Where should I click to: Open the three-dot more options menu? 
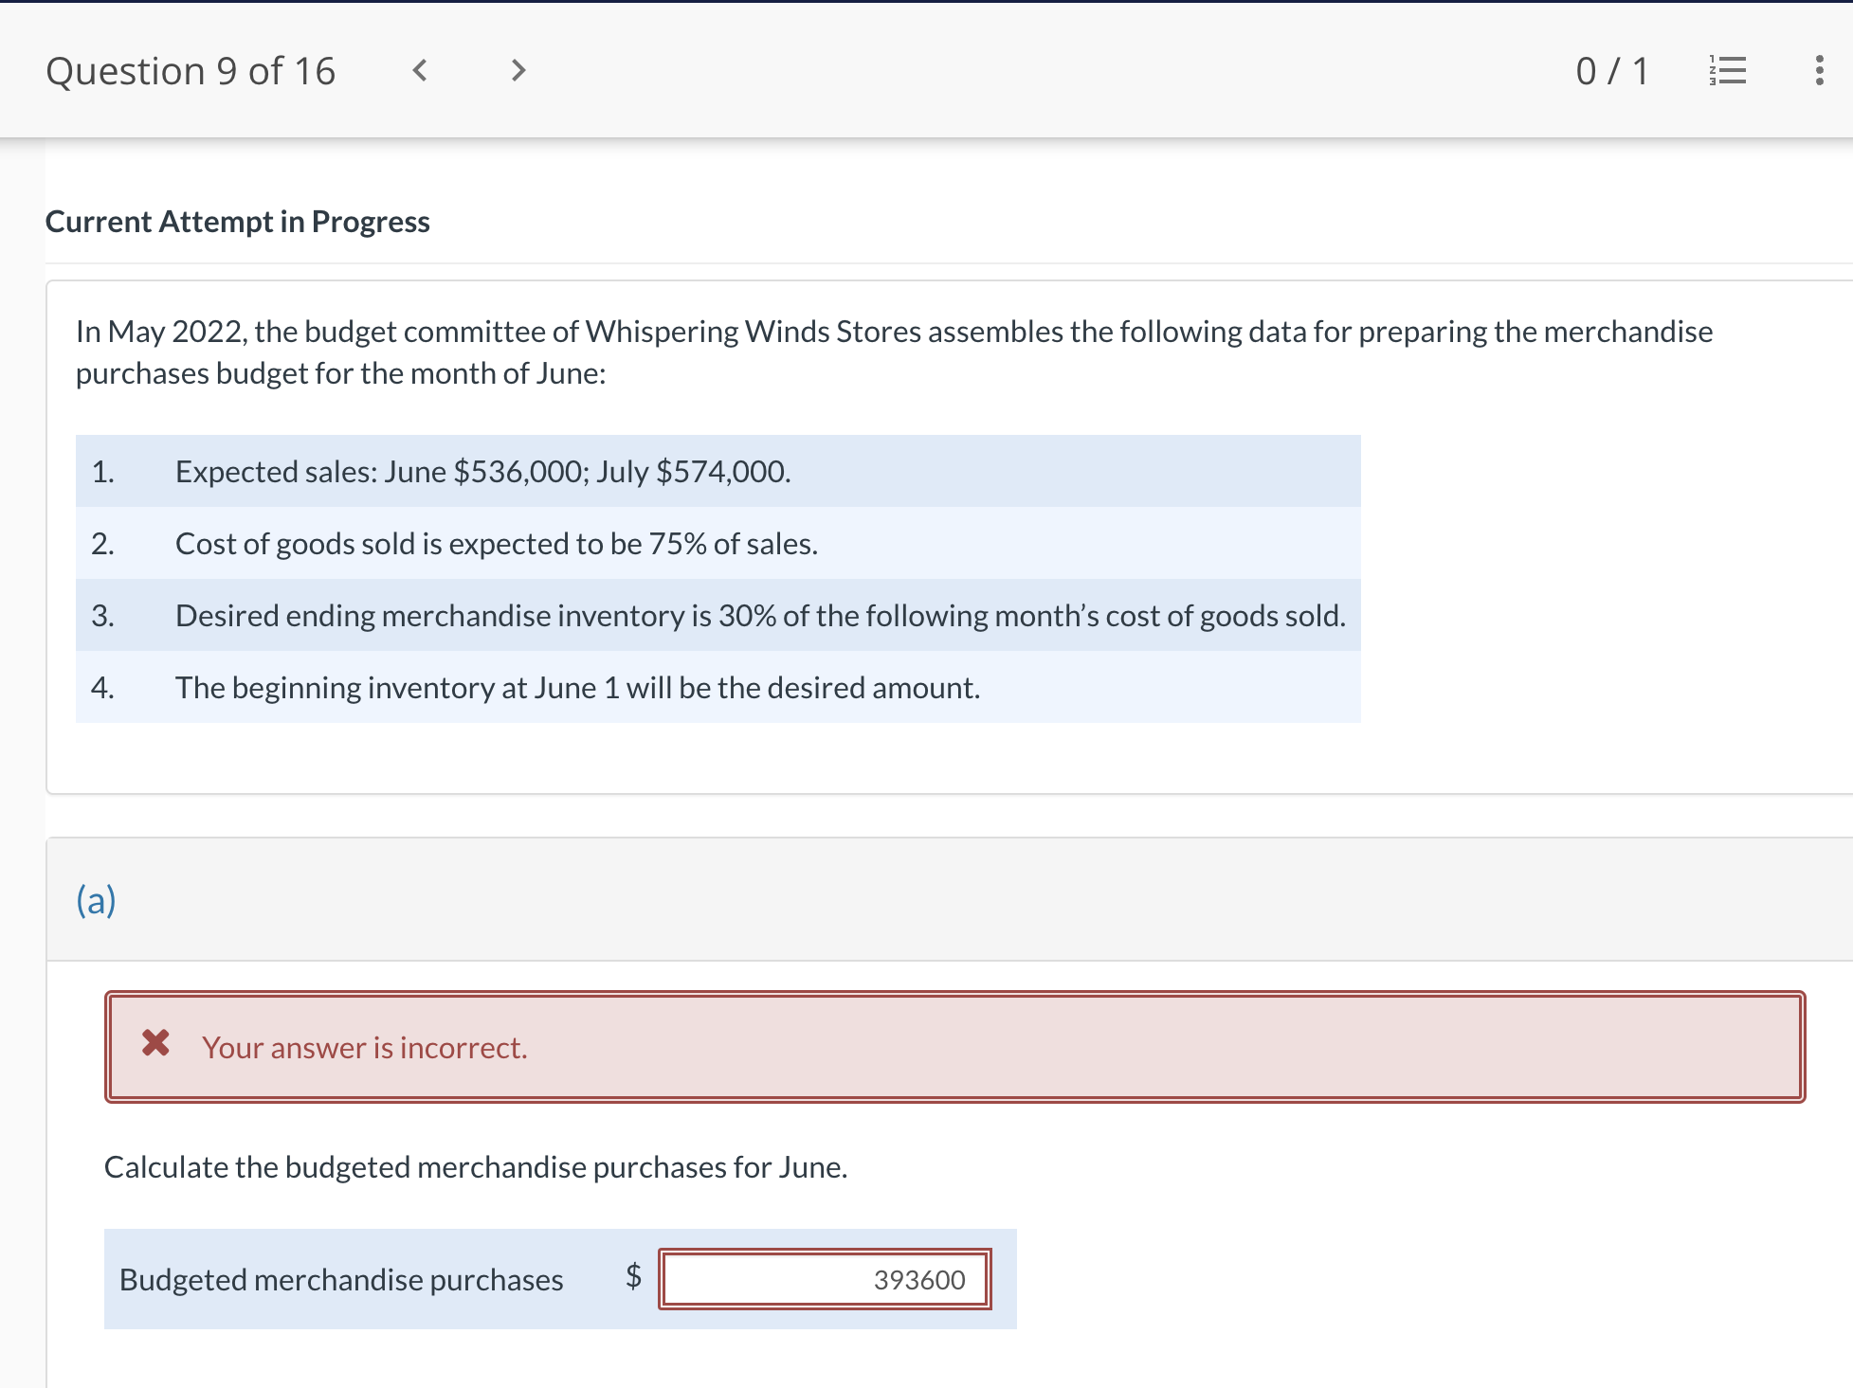[1818, 70]
